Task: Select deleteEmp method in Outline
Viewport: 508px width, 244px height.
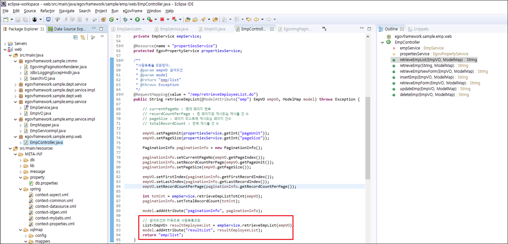Action: click(x=430, y=95)
